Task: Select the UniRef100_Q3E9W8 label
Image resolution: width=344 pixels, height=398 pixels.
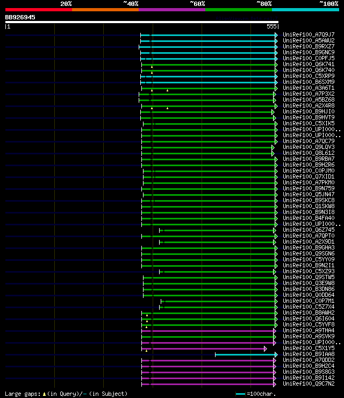Action: pos(309,283)
